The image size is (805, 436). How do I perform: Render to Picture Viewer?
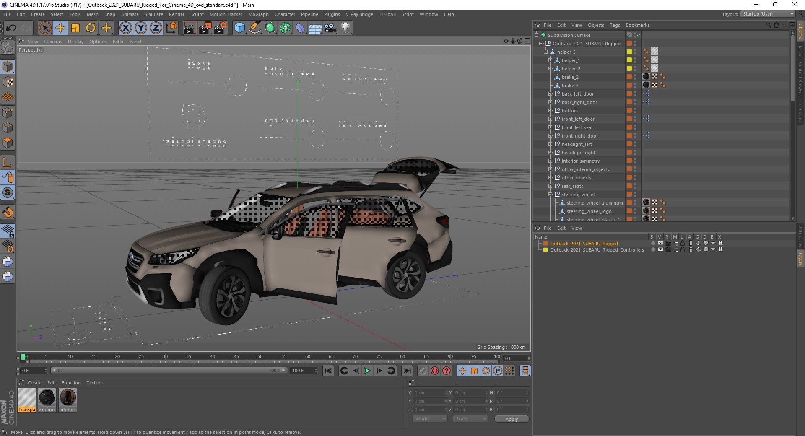(x=205, y=28)
